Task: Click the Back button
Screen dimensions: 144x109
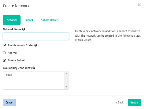Action: point(120,102)
